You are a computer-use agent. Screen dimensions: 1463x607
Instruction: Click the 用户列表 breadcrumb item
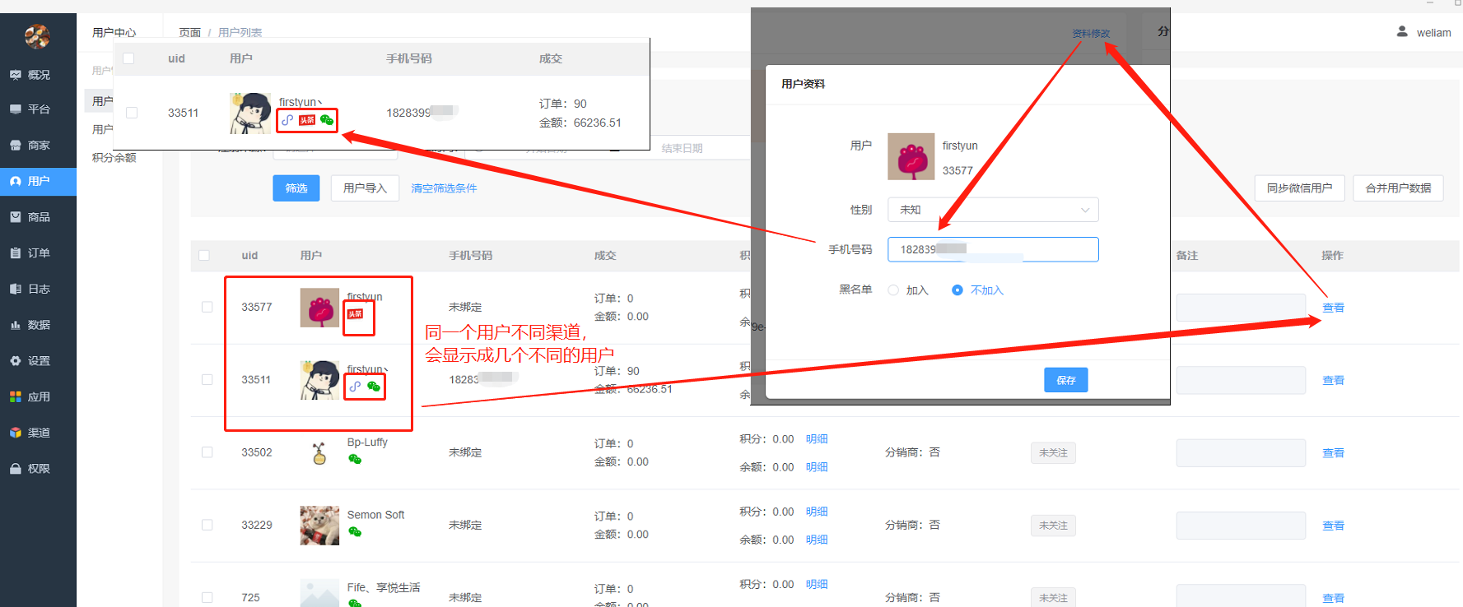240,33
